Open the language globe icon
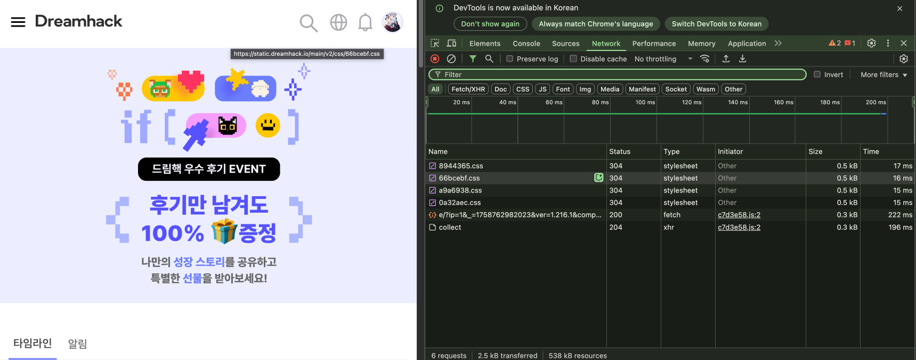Viewport: 916px width, 360px height. pyautogui.click(x=338, y=22)
